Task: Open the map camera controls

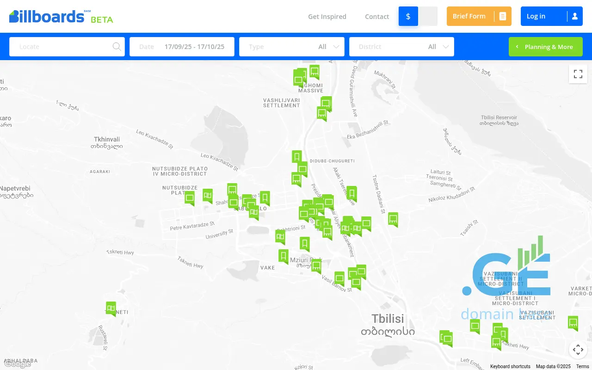Action: (578, 350)
